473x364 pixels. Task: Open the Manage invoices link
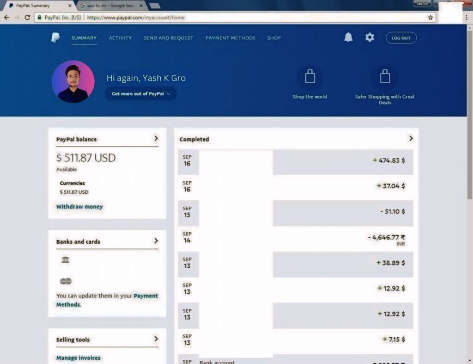[x=78, y=358]
